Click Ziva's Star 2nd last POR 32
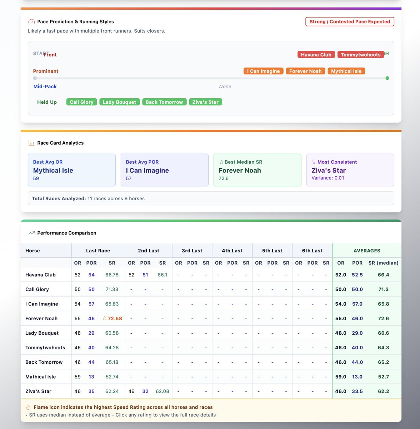 click(x=145, y=391)
